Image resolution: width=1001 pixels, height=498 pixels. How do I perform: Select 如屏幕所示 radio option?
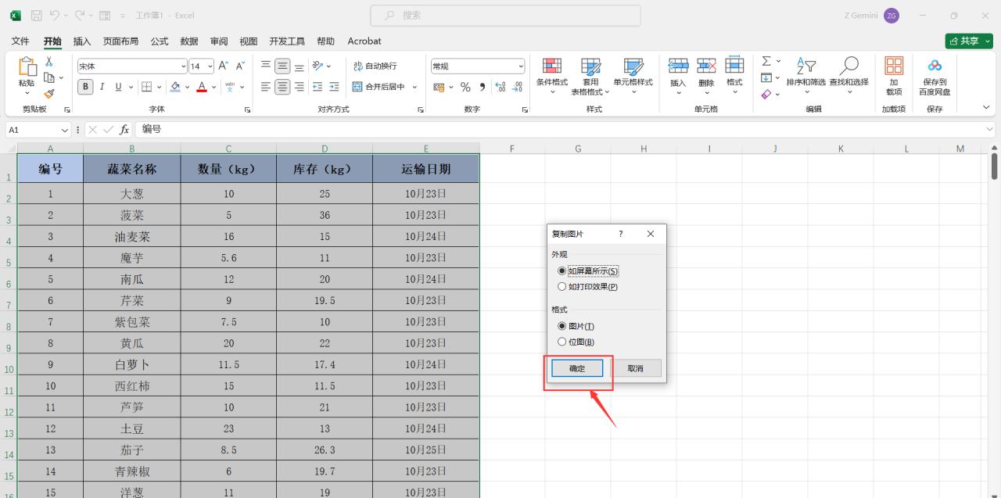[561, 271]
